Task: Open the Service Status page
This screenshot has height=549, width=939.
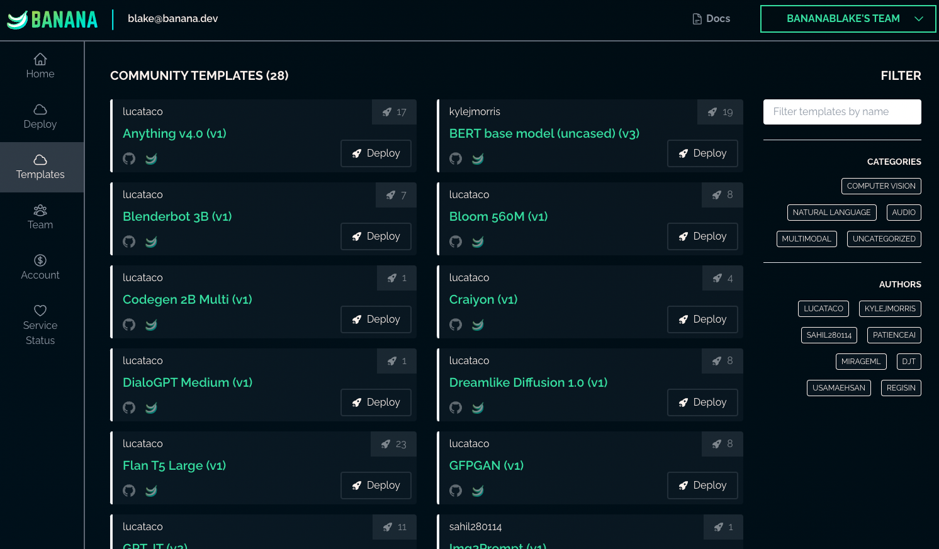Action: pos(40,324)
